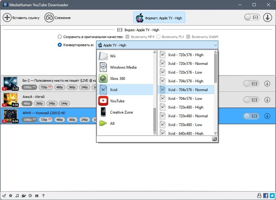The width and height of the screenshot is (276, 200).
Task: Select 240p quality for Би-2 video
Action: point(85,87)
